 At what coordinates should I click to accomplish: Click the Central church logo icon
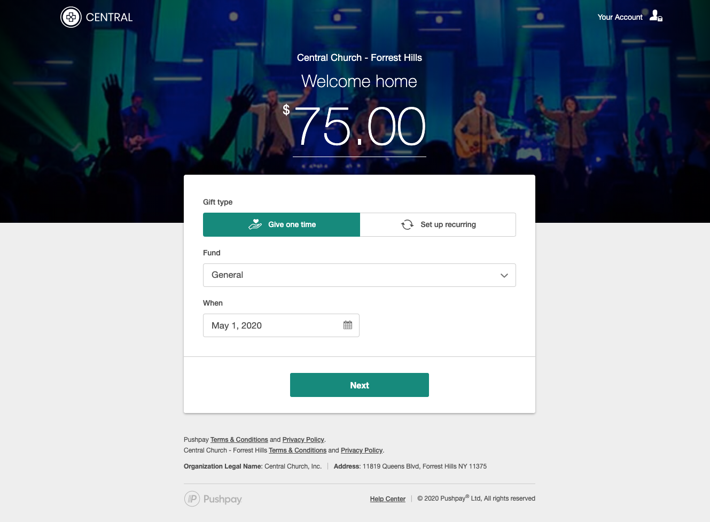tap(71, 17)
